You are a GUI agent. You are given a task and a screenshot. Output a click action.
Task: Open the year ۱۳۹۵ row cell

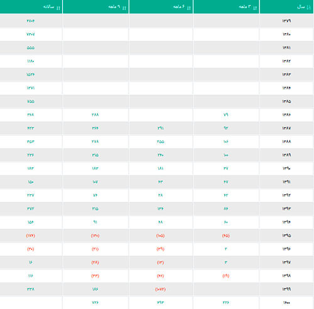click(286, 236)
